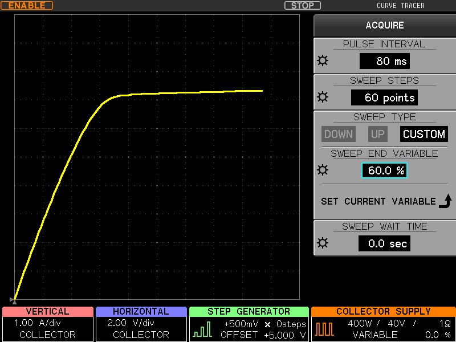The width and height of the screenshot is (456, 342).
Task: Select the 60 points sweep steps field
Action: click(x=384, y=97)
